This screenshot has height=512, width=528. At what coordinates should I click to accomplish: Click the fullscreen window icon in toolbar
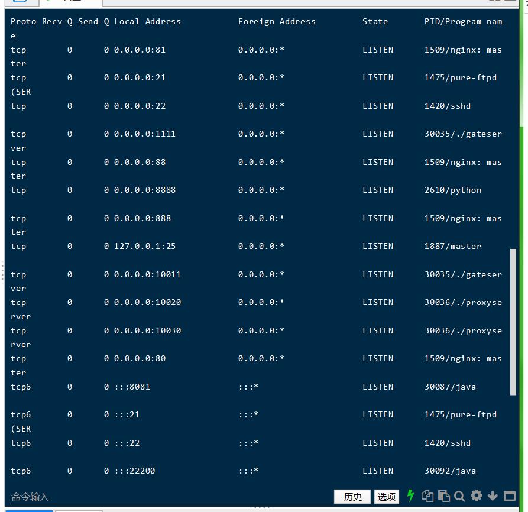[x=509, y=496]
